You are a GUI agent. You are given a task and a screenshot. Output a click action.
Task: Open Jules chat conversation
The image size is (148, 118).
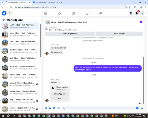(x=20, y=35)
